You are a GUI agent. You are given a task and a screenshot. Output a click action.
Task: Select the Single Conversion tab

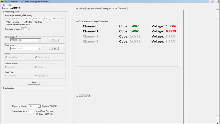tap(120, 8)
